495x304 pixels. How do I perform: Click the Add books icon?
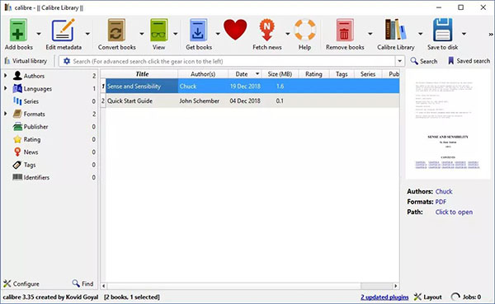pyautogui.click(x=18, y=30)
